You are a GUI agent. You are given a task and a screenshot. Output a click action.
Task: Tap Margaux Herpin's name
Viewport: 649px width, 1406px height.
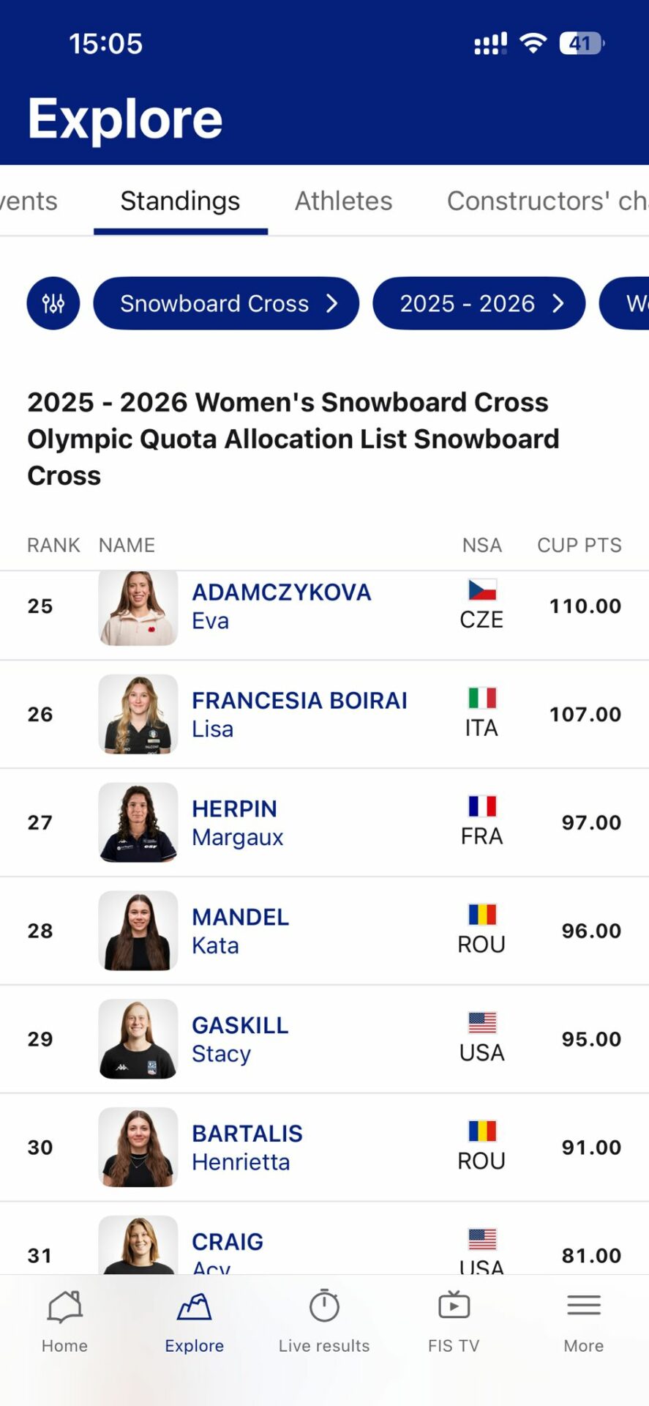click(x=237, y=822)
